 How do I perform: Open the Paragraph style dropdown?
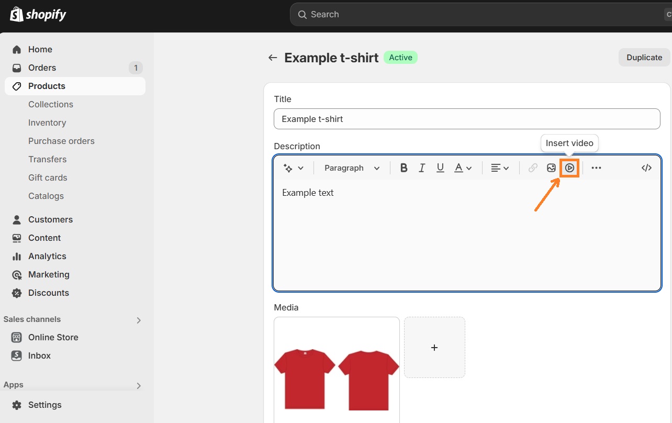point(351,168)
